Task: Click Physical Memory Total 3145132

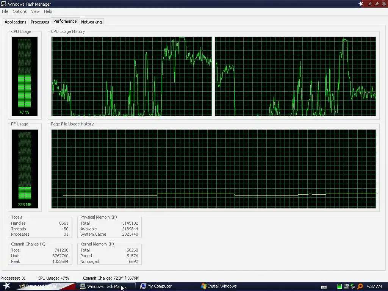Action: [130, 223]
